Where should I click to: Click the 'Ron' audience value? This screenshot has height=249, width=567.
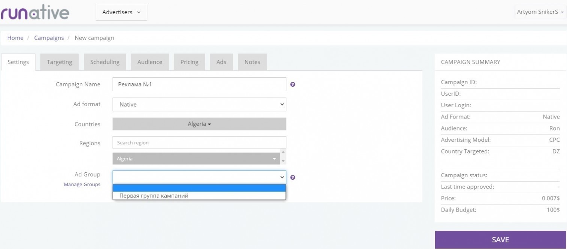pos(555,128)
